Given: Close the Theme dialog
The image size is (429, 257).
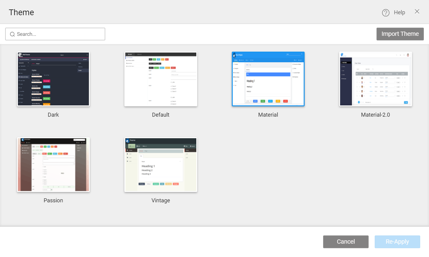Looking at the screenshot, I should point(417,12).
